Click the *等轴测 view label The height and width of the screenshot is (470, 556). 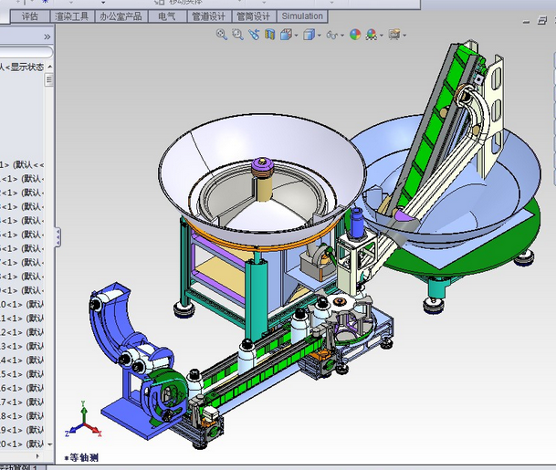coord(81,458)
